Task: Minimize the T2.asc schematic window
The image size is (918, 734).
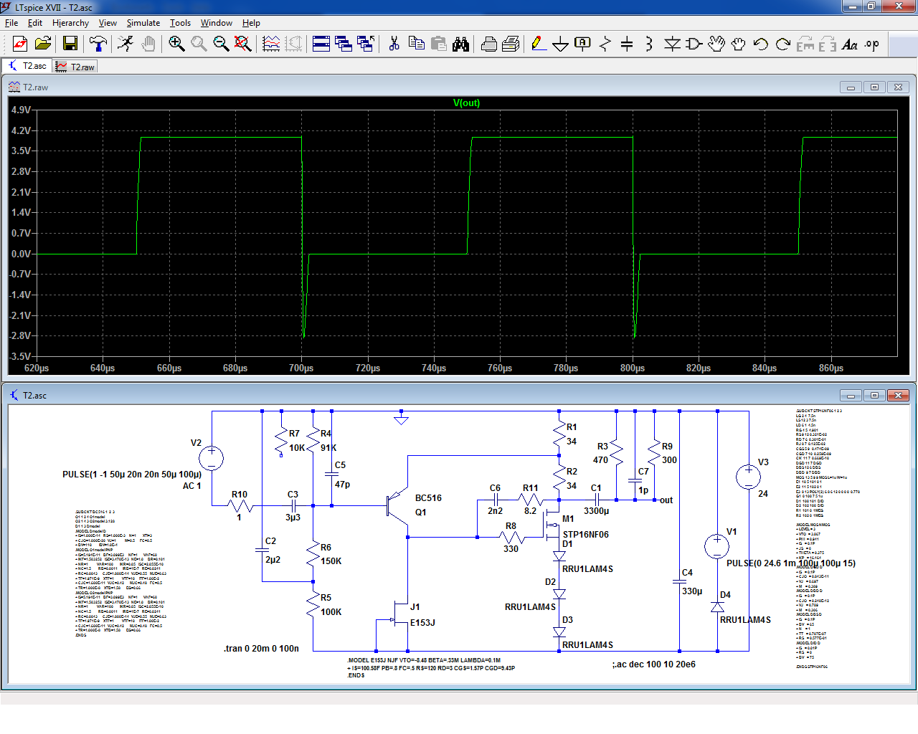Action: 851,395
